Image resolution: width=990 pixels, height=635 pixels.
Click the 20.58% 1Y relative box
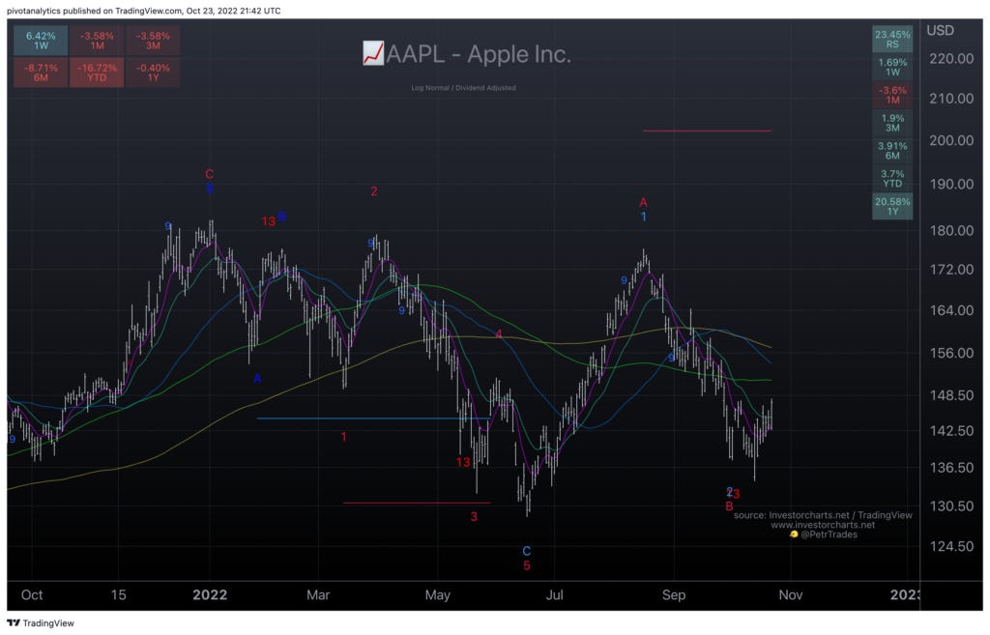tap(892, 206)
